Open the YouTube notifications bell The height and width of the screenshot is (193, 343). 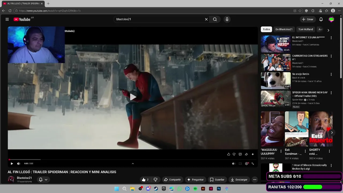pyautogui.click(x=321, y=19)
